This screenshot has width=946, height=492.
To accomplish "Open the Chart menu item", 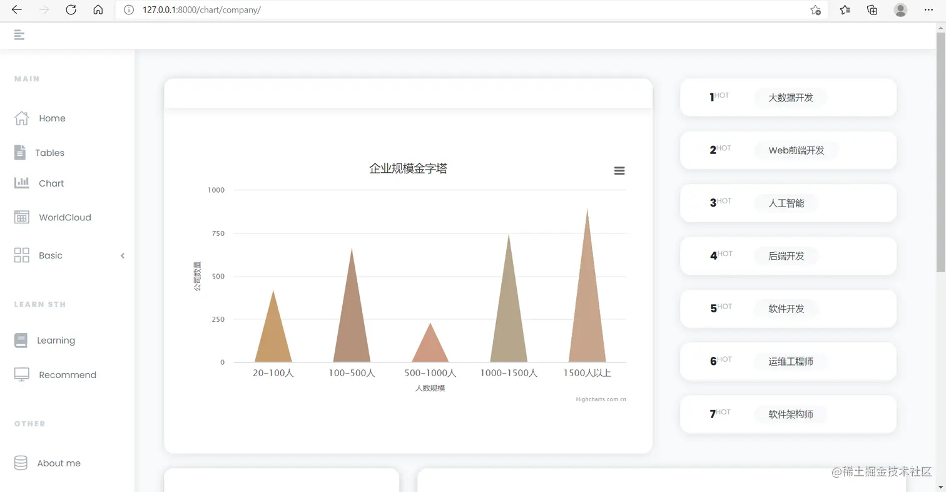I will pyautogui.click(x=51, y=183).
